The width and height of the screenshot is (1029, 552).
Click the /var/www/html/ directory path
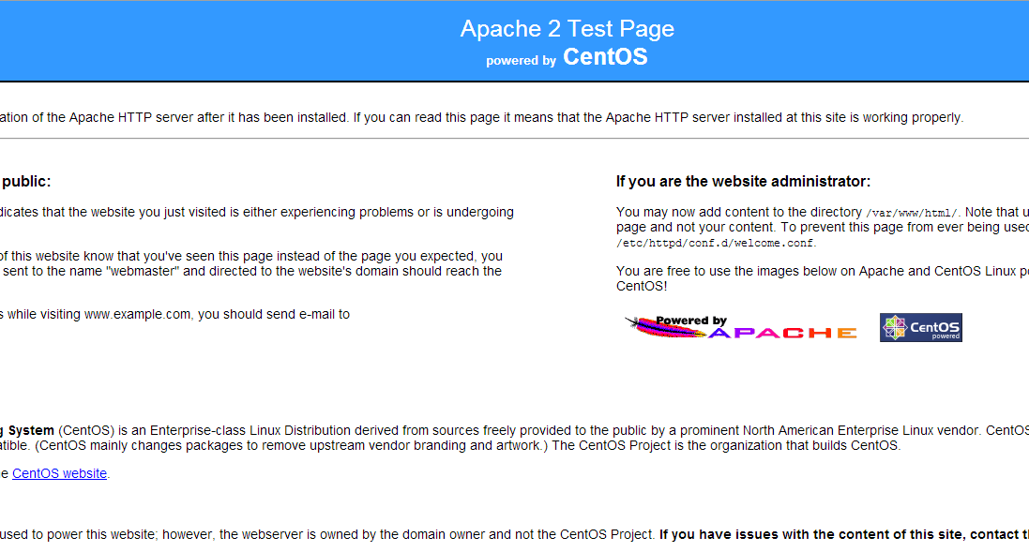click(912, 213)
